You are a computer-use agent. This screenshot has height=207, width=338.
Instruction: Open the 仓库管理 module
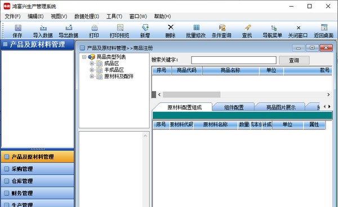click(38, 181)
